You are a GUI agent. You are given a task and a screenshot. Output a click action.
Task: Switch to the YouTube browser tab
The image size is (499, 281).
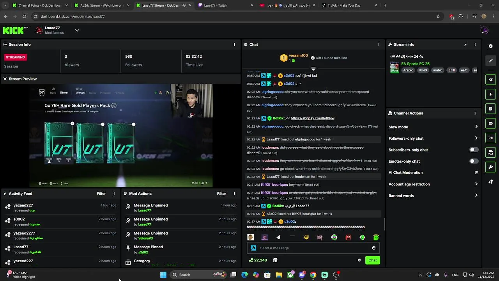[287, 5]
